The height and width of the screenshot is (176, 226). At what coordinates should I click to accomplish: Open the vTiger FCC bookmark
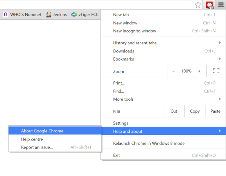click(85, 14)
